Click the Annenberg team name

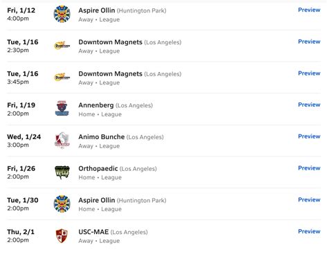tap(96, 105)
